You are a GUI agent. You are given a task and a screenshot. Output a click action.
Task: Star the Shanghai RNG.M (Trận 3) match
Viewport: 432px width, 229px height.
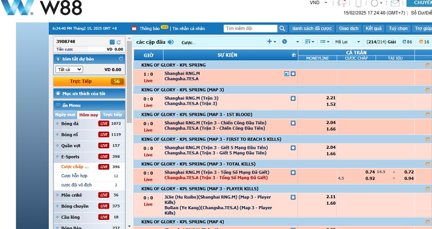(293, 99)
